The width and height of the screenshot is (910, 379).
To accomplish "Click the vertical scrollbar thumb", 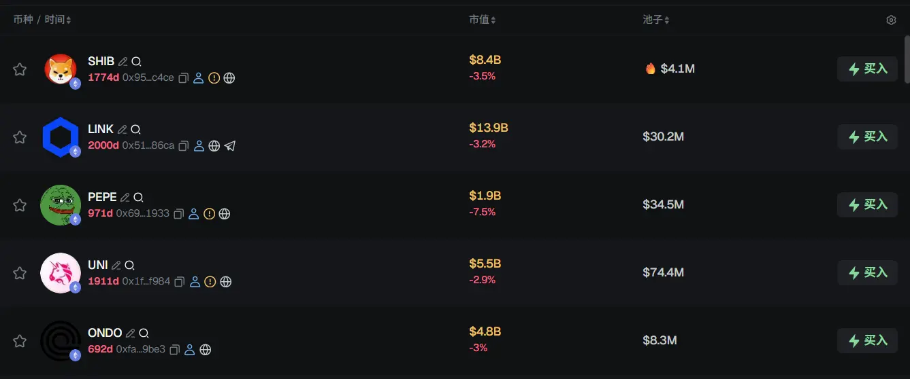I will (x=906, y=58).
